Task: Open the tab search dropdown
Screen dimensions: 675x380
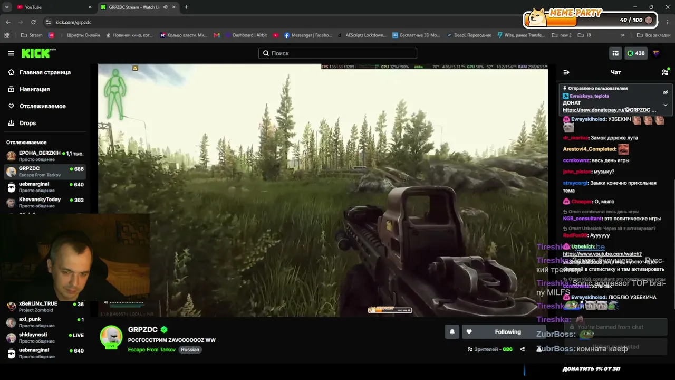Action: point(7,7)
